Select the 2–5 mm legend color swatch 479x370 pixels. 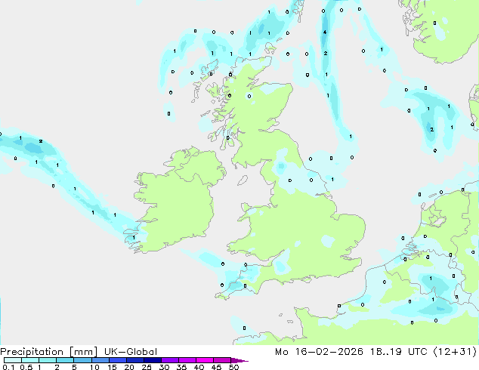(x=65, y=360)
